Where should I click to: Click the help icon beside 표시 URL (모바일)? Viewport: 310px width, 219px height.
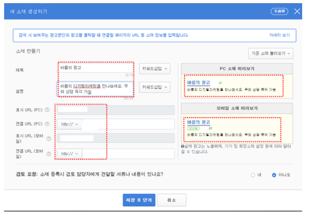tap(49, 139)
